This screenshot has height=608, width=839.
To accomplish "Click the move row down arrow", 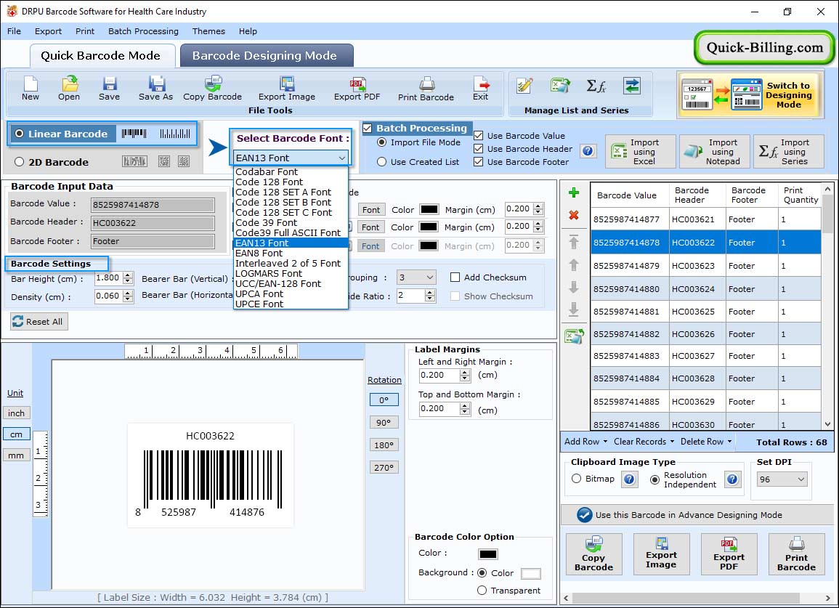I will [x=574, y=288].
